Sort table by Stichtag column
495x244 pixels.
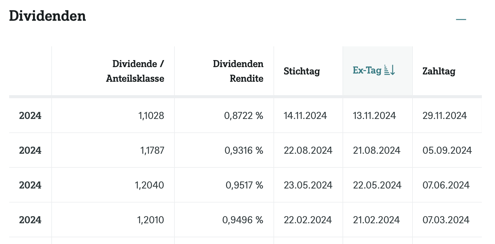[302, 71]
